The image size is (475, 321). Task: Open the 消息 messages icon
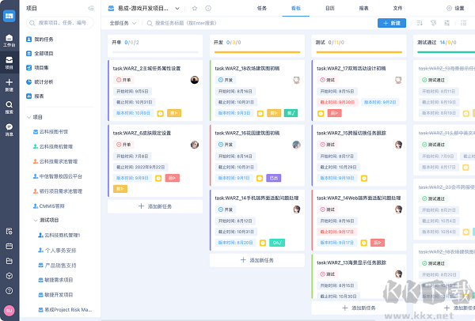coord(9,130)
